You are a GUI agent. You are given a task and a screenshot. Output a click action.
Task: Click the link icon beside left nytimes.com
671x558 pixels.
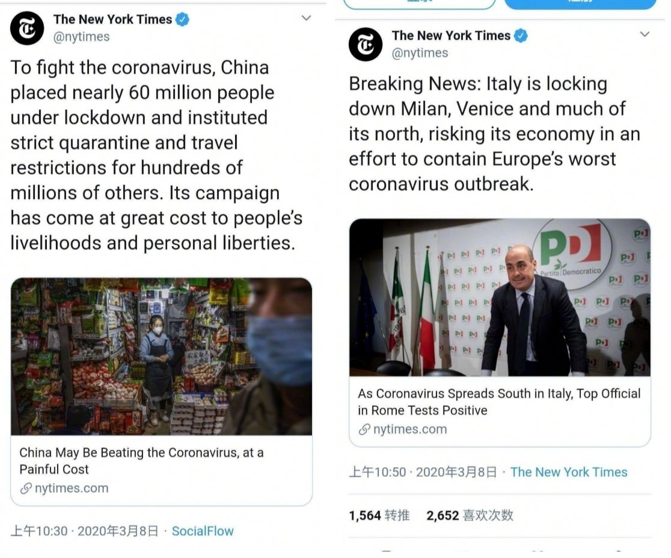click(x=26, y=488)
